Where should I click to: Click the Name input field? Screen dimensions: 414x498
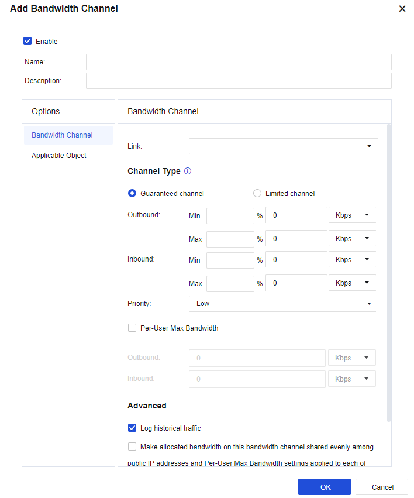(x=239, y=62)
